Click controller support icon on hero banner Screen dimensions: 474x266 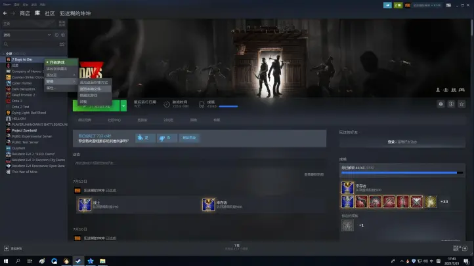(x=462, y=90)
